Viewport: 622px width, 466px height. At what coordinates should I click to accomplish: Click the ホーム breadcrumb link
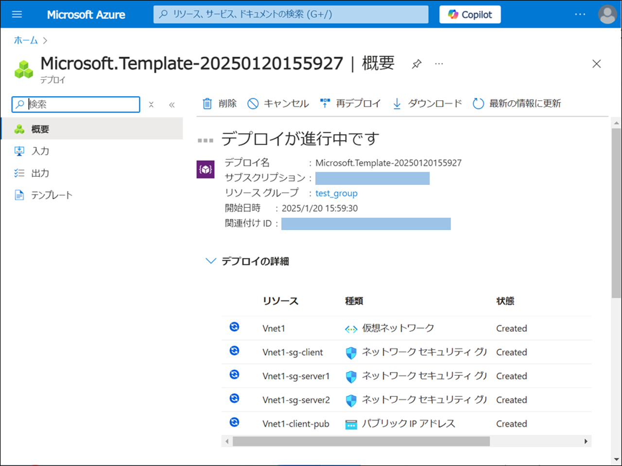click(26, 40)
